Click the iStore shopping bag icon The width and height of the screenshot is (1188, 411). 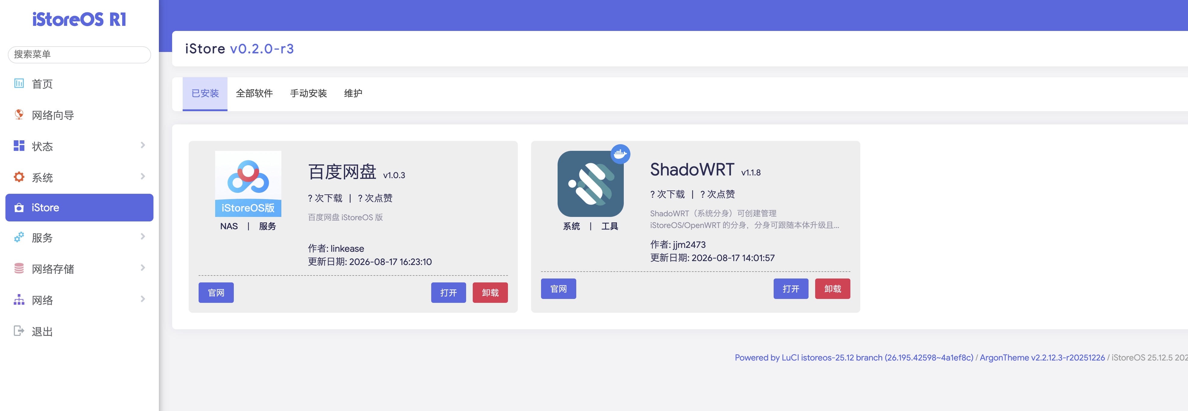point(19,208)
